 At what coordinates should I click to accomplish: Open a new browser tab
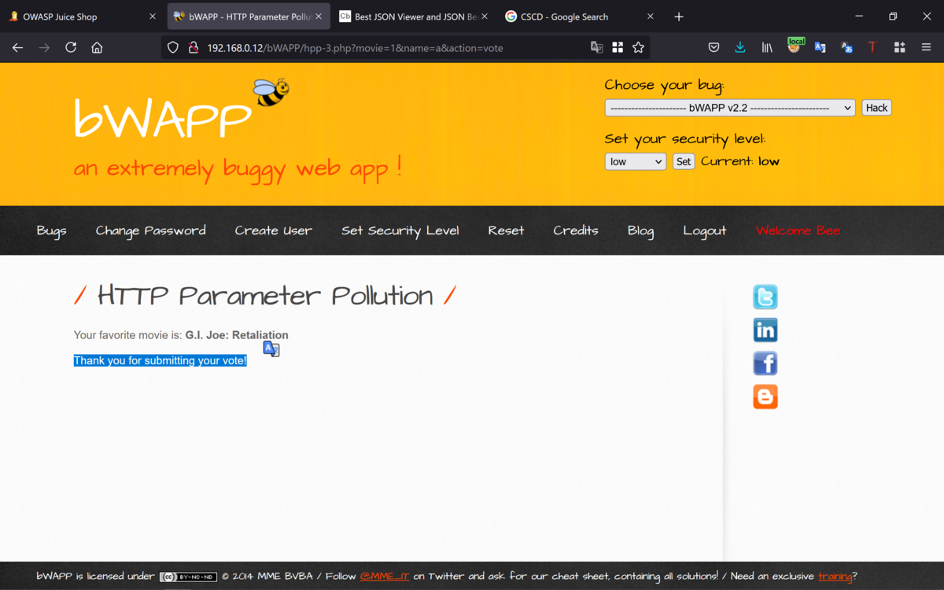(679, 17)
